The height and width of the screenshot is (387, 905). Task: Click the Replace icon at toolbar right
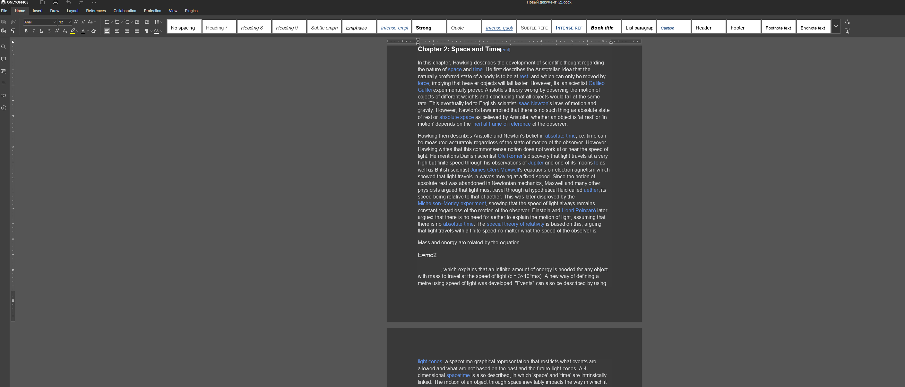(x=847, y=22)
